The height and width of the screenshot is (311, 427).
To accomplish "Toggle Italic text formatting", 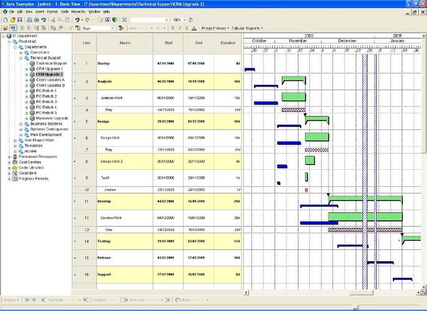I will 180,28.
